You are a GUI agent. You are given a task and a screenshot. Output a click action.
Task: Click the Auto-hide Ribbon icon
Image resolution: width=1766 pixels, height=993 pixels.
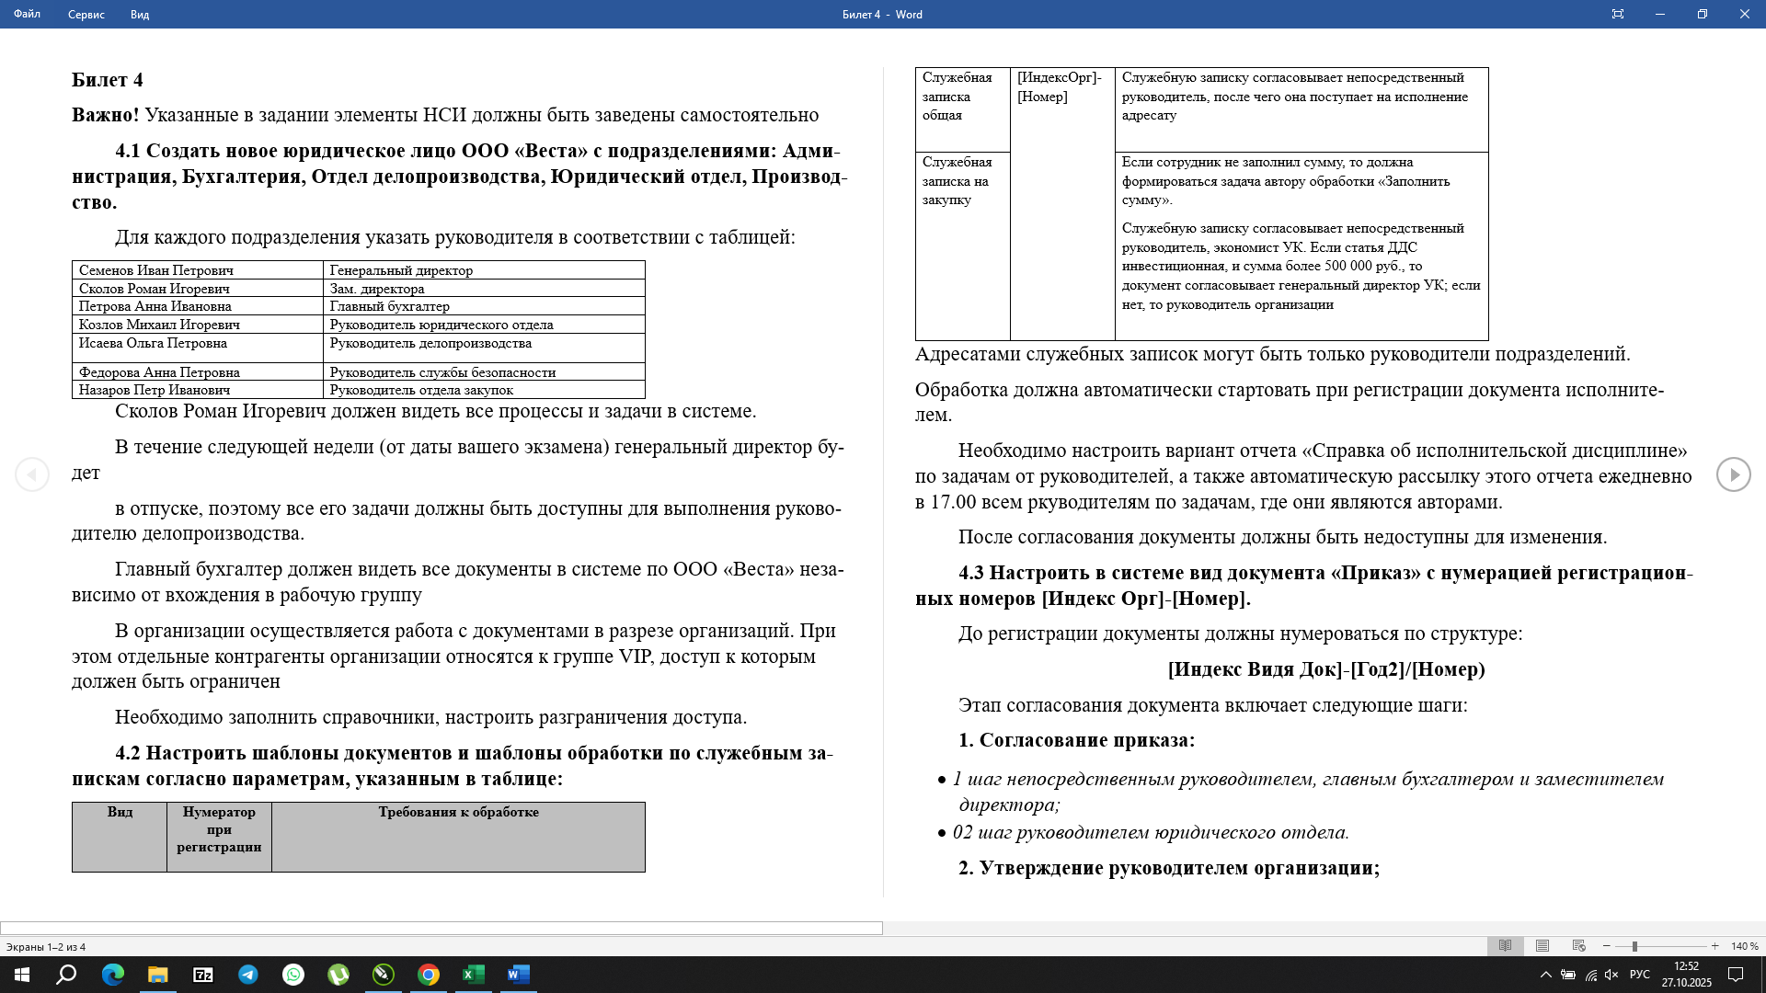click(x=1618, y=14)
